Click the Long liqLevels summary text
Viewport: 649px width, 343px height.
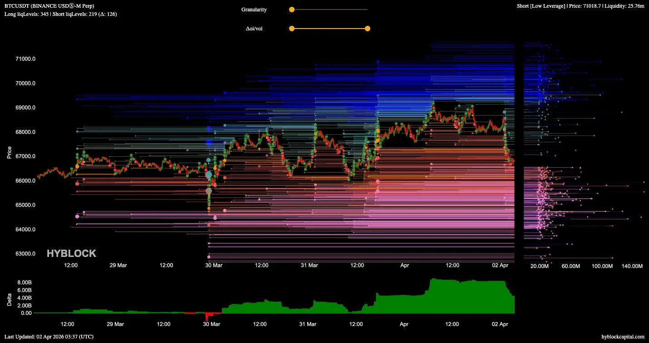(61, 14)
